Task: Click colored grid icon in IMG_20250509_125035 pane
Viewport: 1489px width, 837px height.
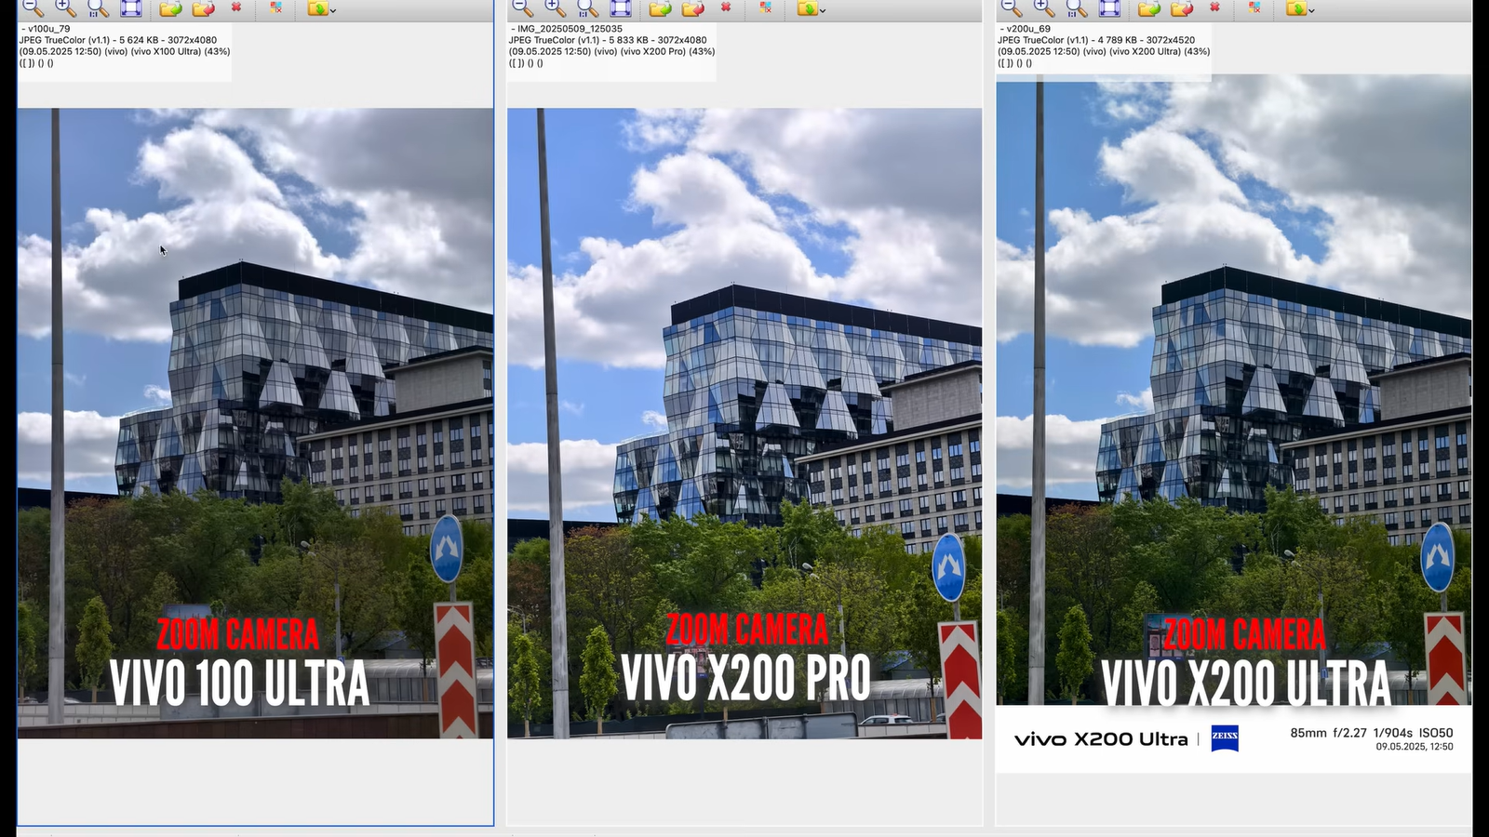Action: tap(766, 7)
